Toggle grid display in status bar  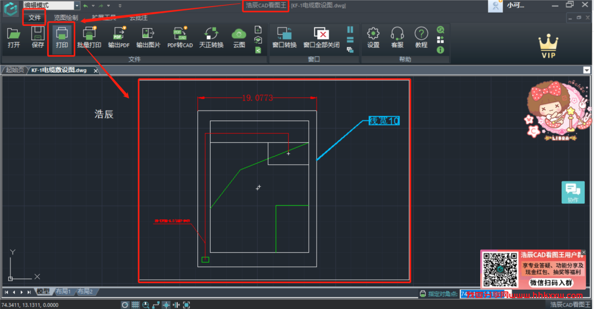click(x=135, y=305)
